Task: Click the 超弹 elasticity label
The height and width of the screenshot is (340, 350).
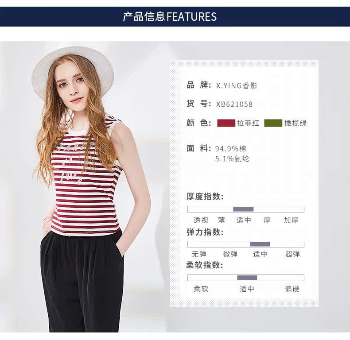Action: tap(292, 254)
